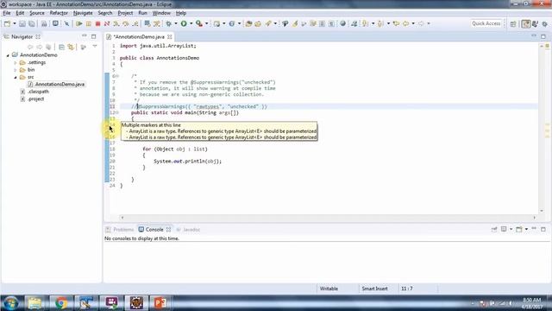Open the New wizard dropdown arrow
This screenshot has height=311, width=552.
click(x=15, y=23)
